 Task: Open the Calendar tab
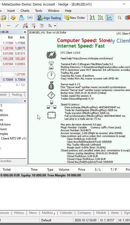66,213
